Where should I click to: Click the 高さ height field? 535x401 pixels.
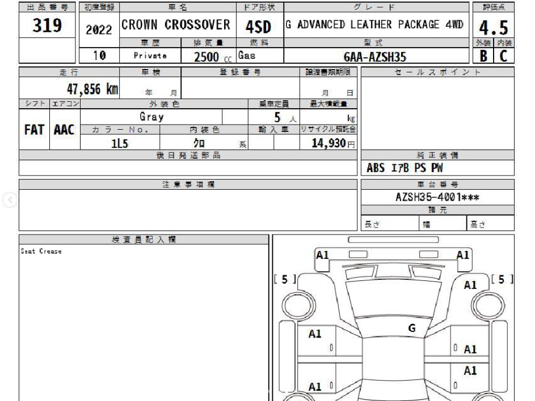pyautogui.click(x=490, y=224)
